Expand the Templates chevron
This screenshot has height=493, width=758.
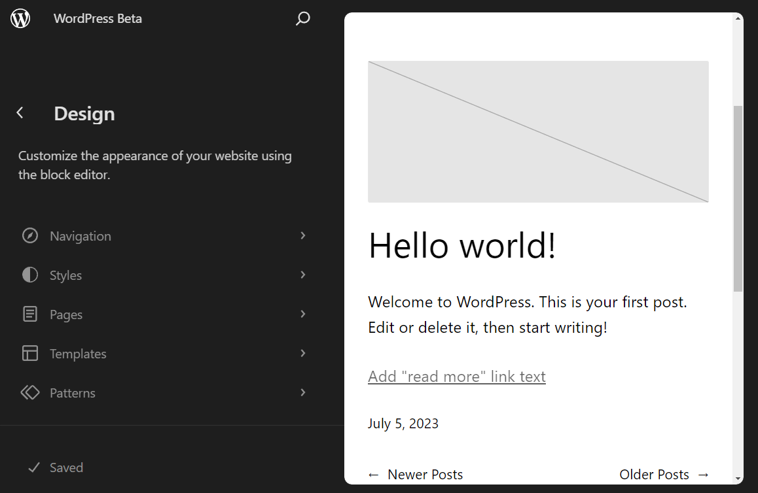coord(302,353)
